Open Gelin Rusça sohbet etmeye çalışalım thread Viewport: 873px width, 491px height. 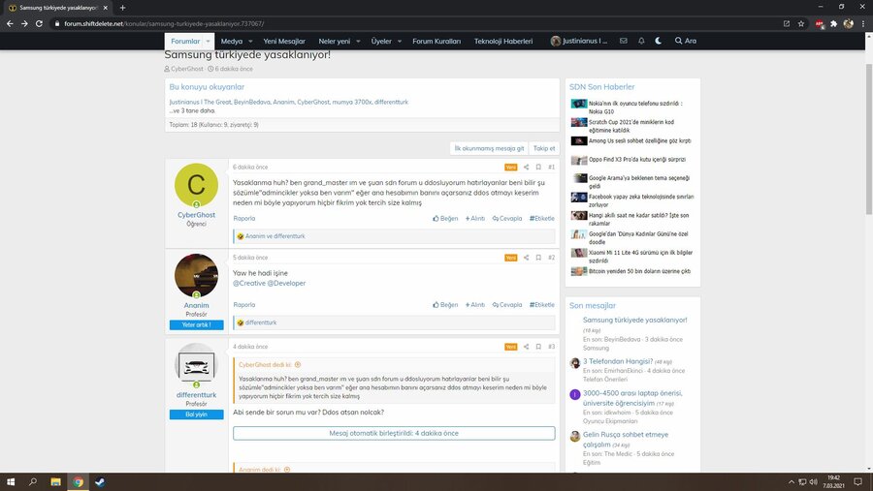(x=626, y=440)
